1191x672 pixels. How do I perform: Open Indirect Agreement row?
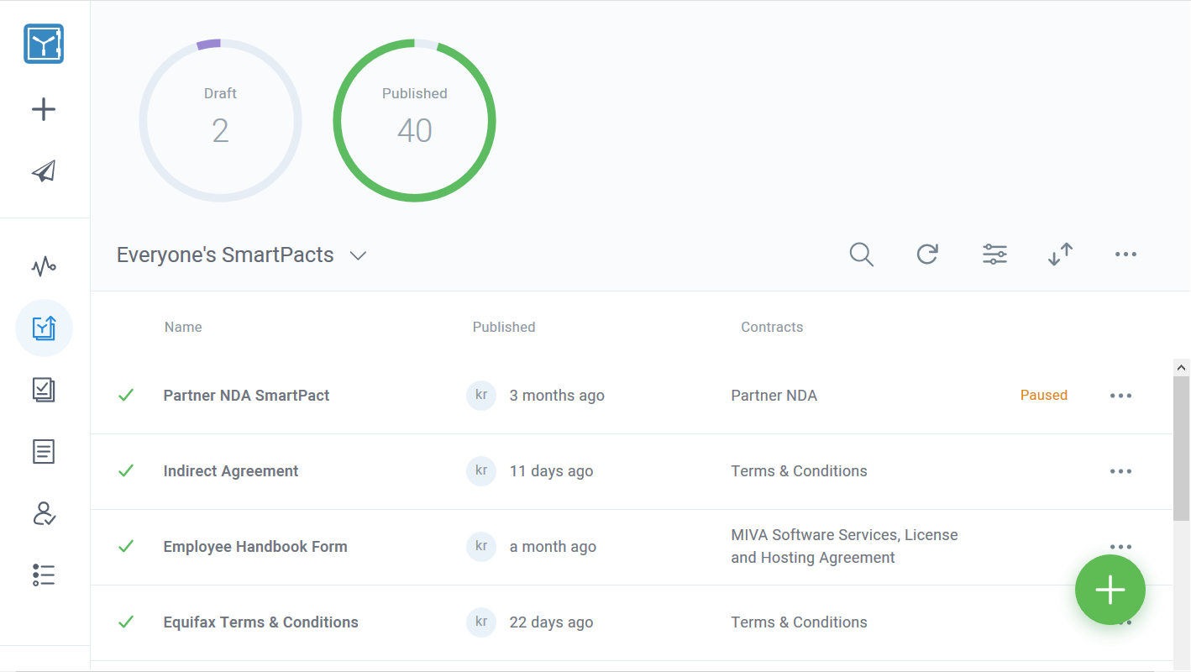632,471
